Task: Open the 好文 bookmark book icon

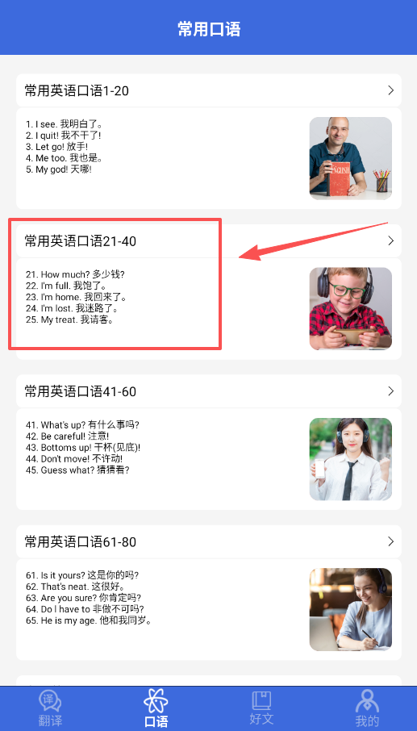Action: point(261,701)
